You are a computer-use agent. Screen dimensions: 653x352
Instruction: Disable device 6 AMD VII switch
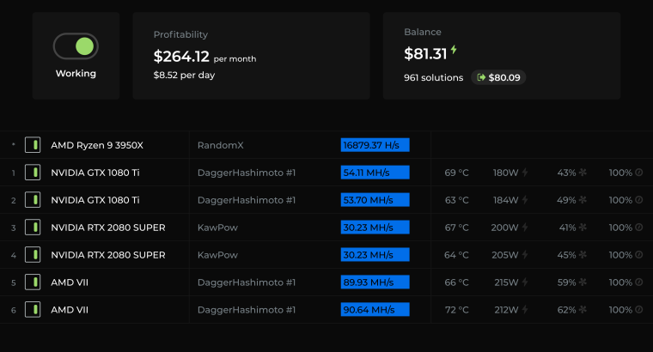[33, 310]
